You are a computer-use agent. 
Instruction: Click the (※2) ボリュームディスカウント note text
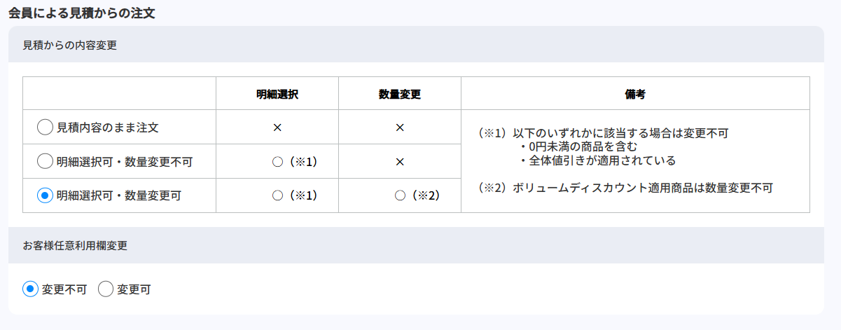click(x=625, y=188)
